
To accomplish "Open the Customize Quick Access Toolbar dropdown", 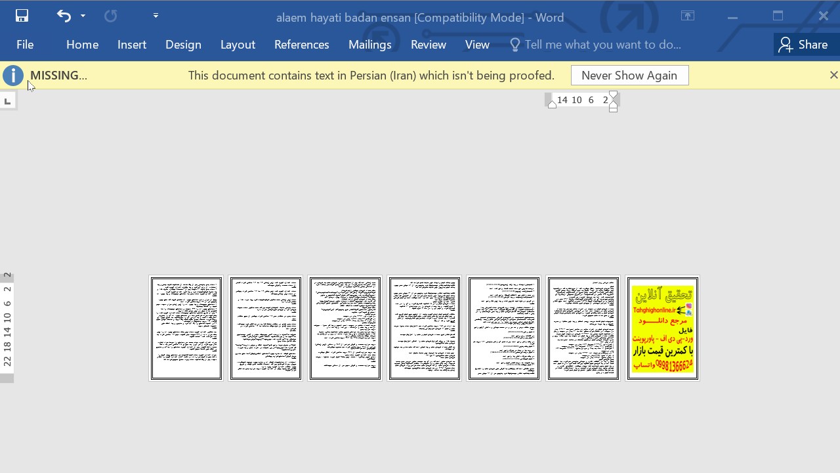I will click(156, 16).
